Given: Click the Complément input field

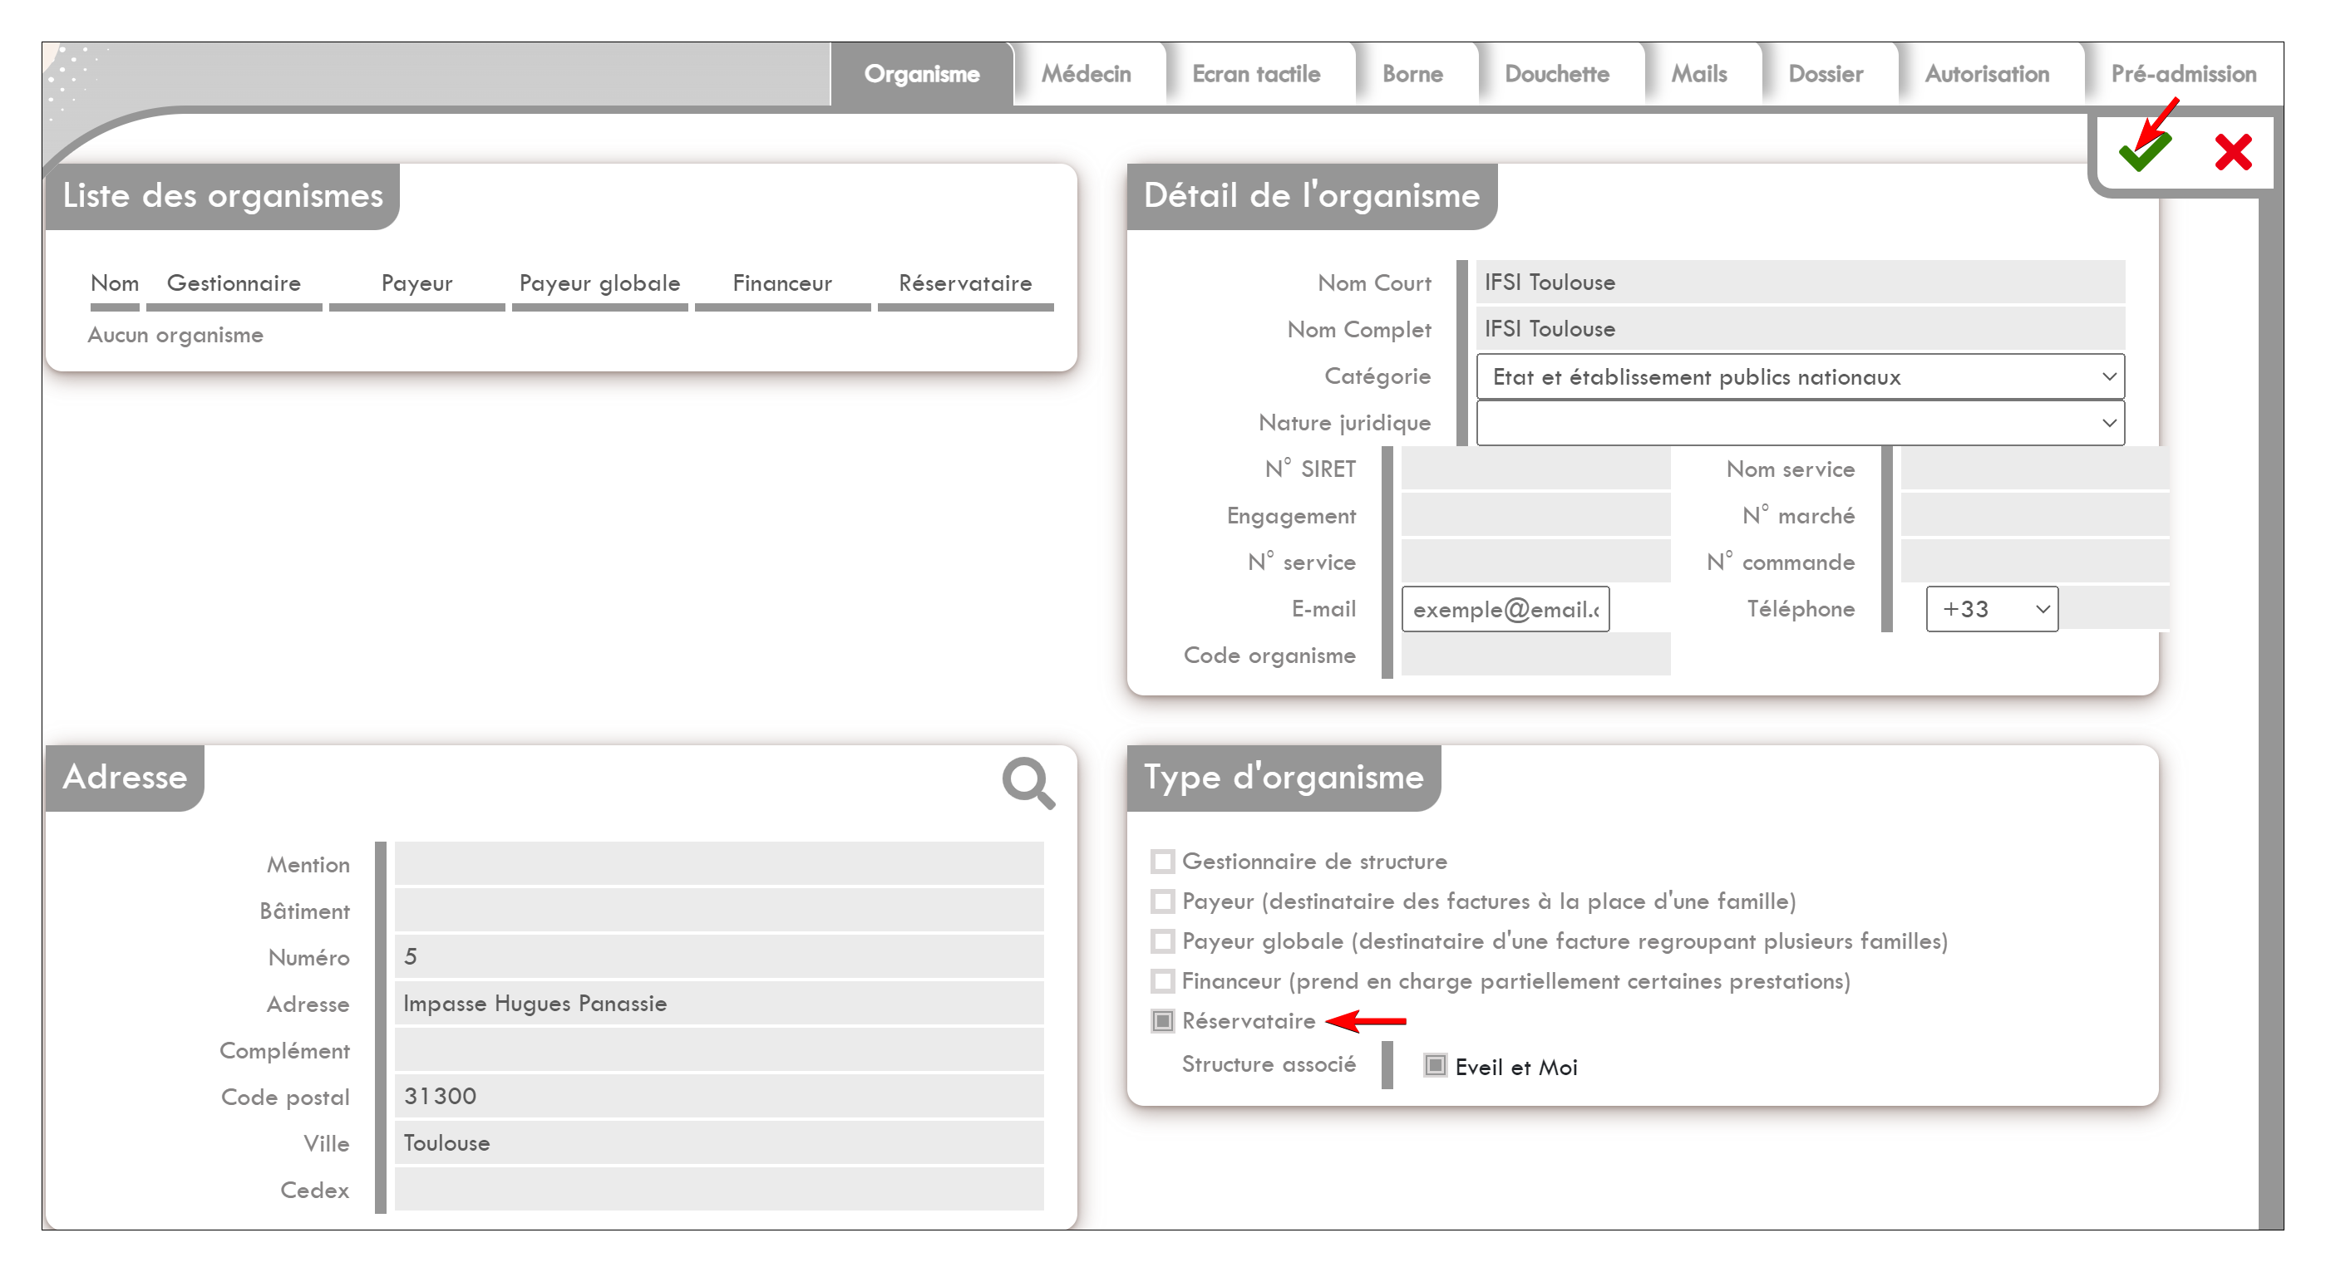Looking at the screenshot, I should click(x=719, y=1050).
